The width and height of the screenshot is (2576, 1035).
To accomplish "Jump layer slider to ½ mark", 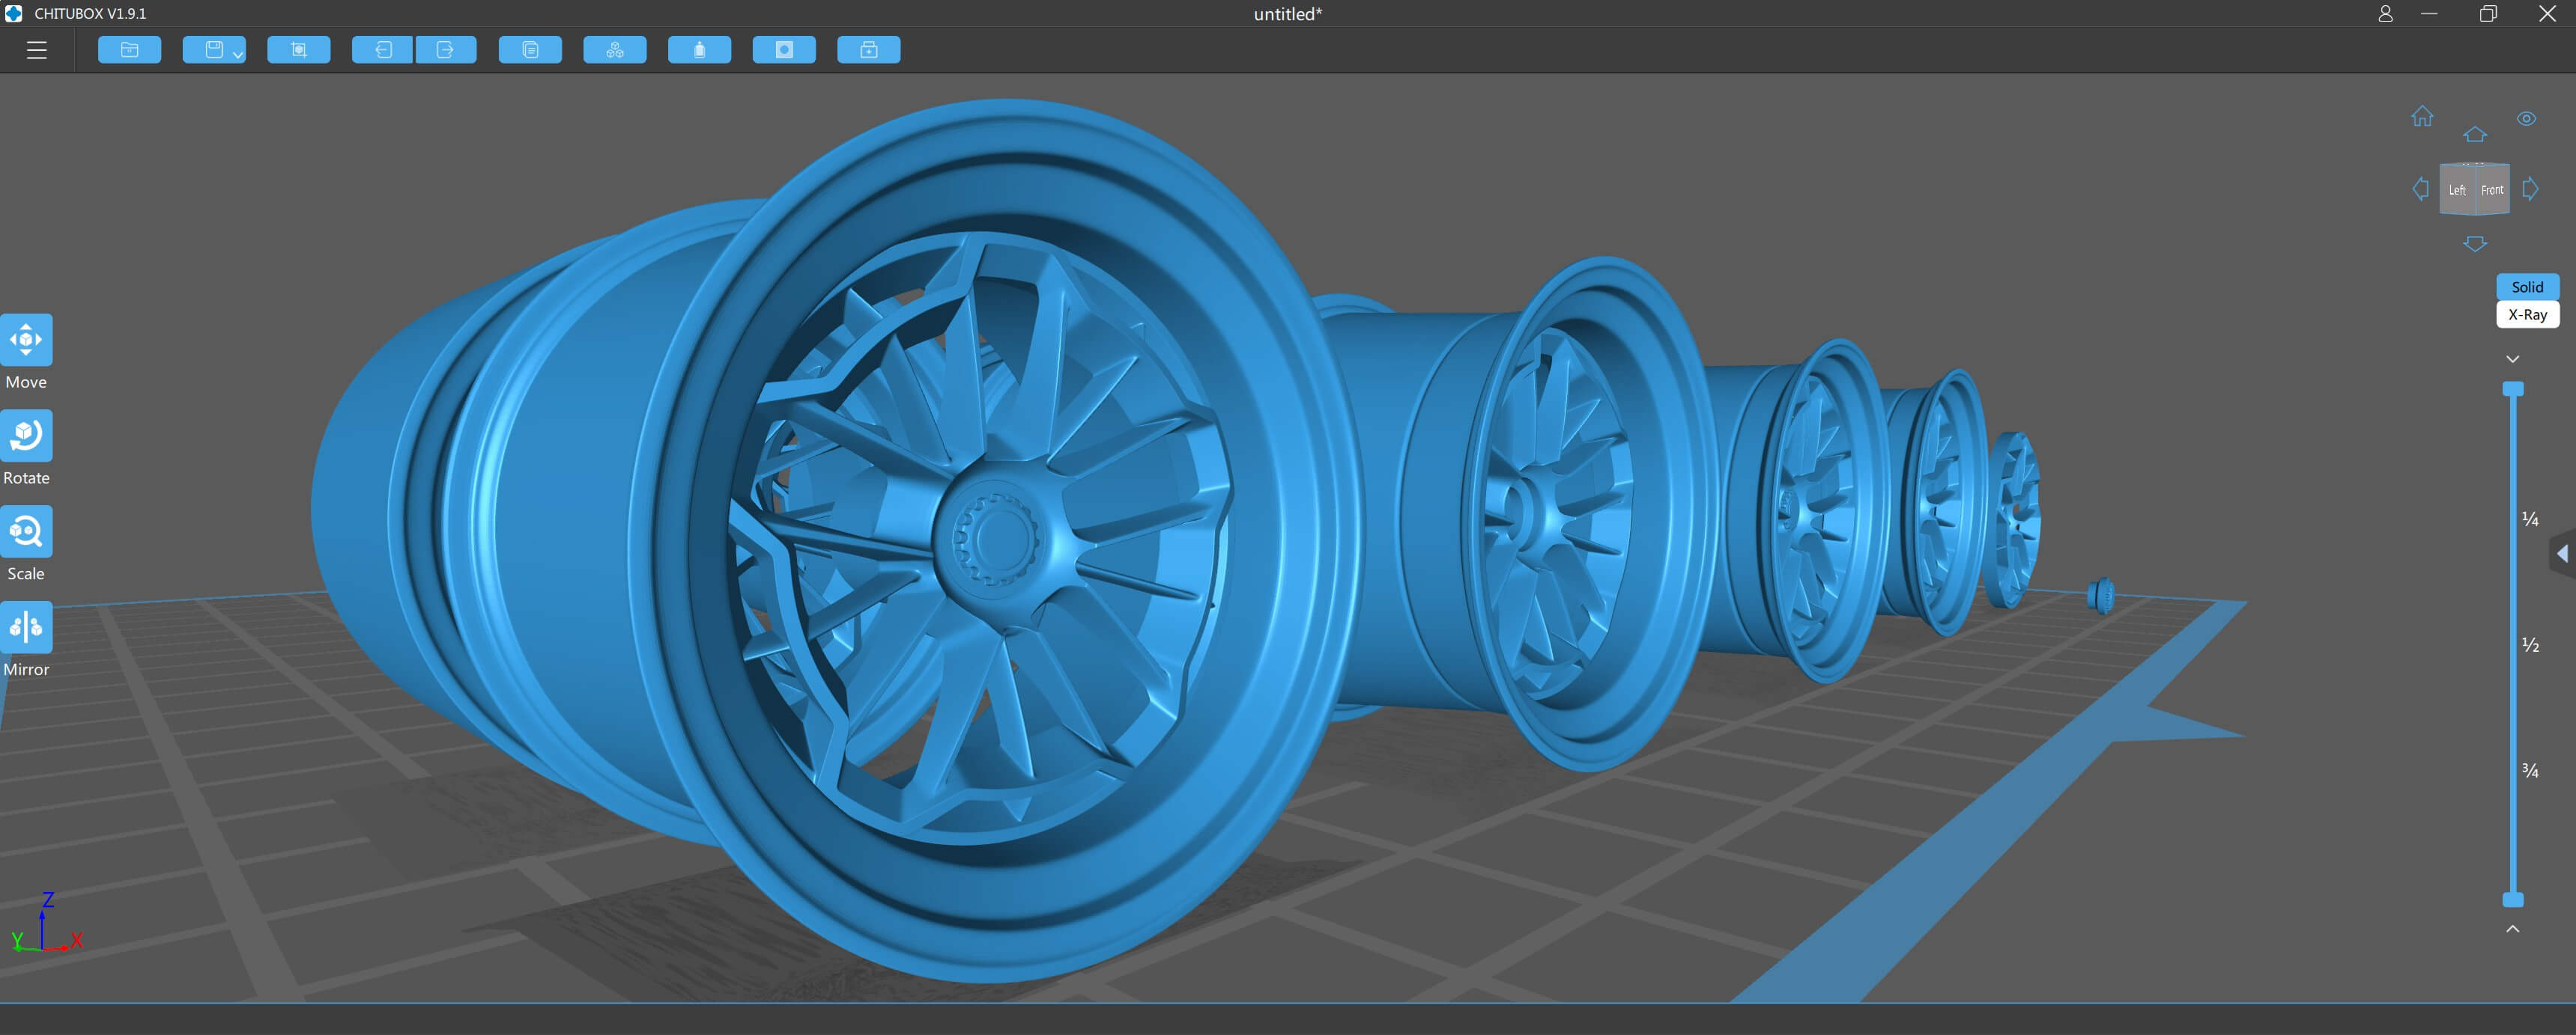I will click(x=2529, y=644).
